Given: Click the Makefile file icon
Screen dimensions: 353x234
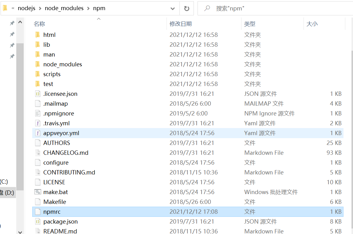Looking at the screenshot, I should point(37,202).
